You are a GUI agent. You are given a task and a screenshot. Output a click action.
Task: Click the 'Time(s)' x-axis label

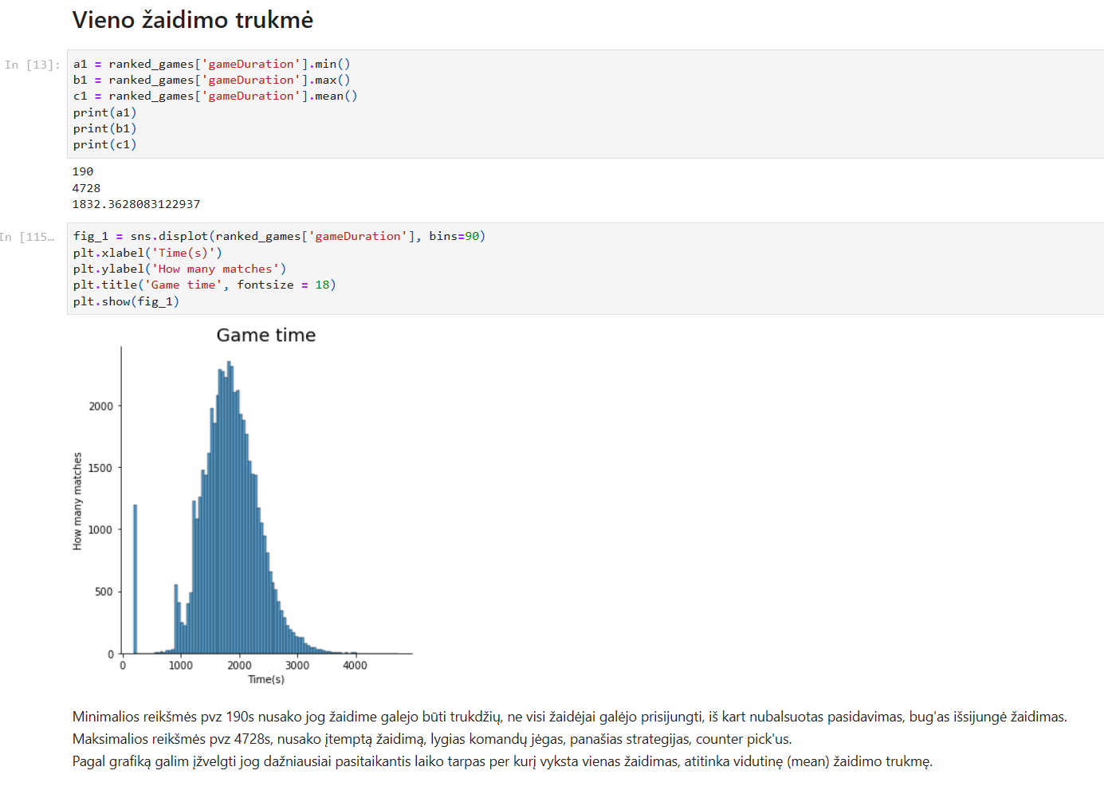pos(265,679)
